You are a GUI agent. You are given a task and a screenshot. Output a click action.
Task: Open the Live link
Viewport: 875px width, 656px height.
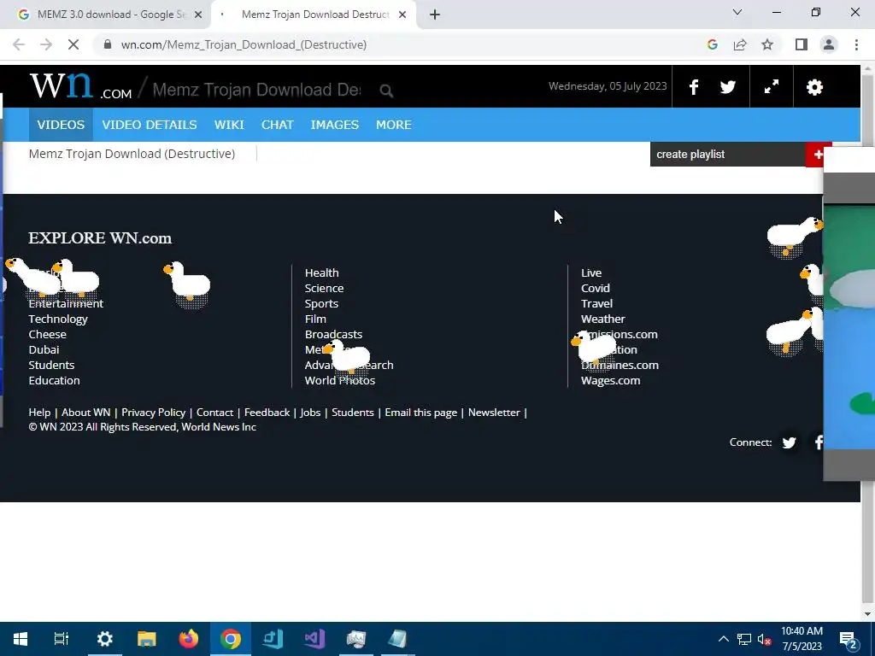591,272
